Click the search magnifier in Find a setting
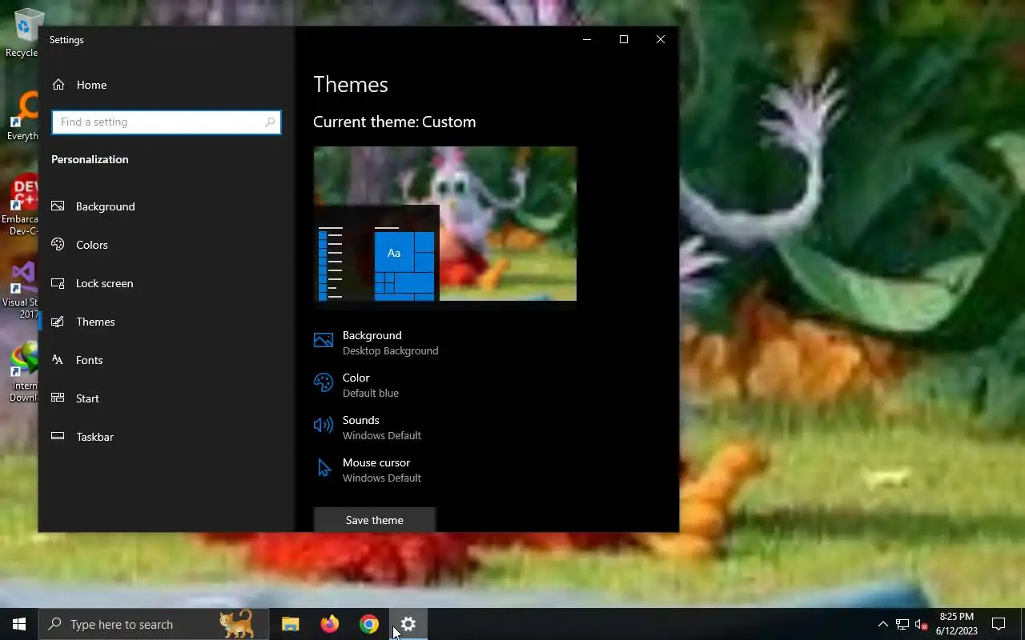This screenshot has height=640, width=1025. (x=270, y=122)
